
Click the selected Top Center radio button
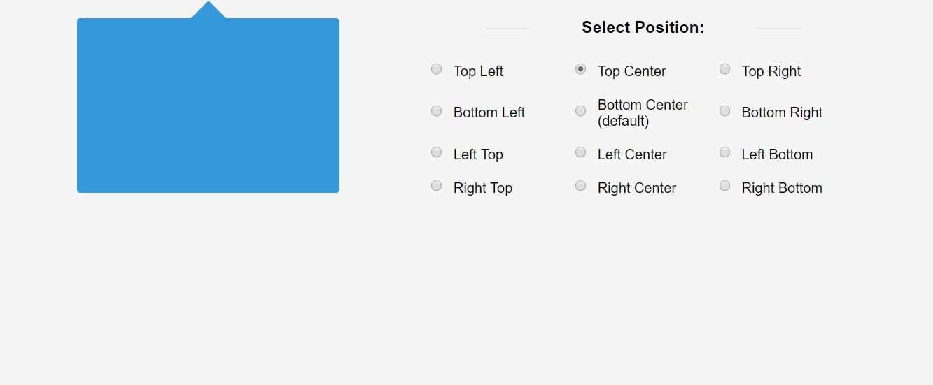pyautogui.click(x=580, y=69)
